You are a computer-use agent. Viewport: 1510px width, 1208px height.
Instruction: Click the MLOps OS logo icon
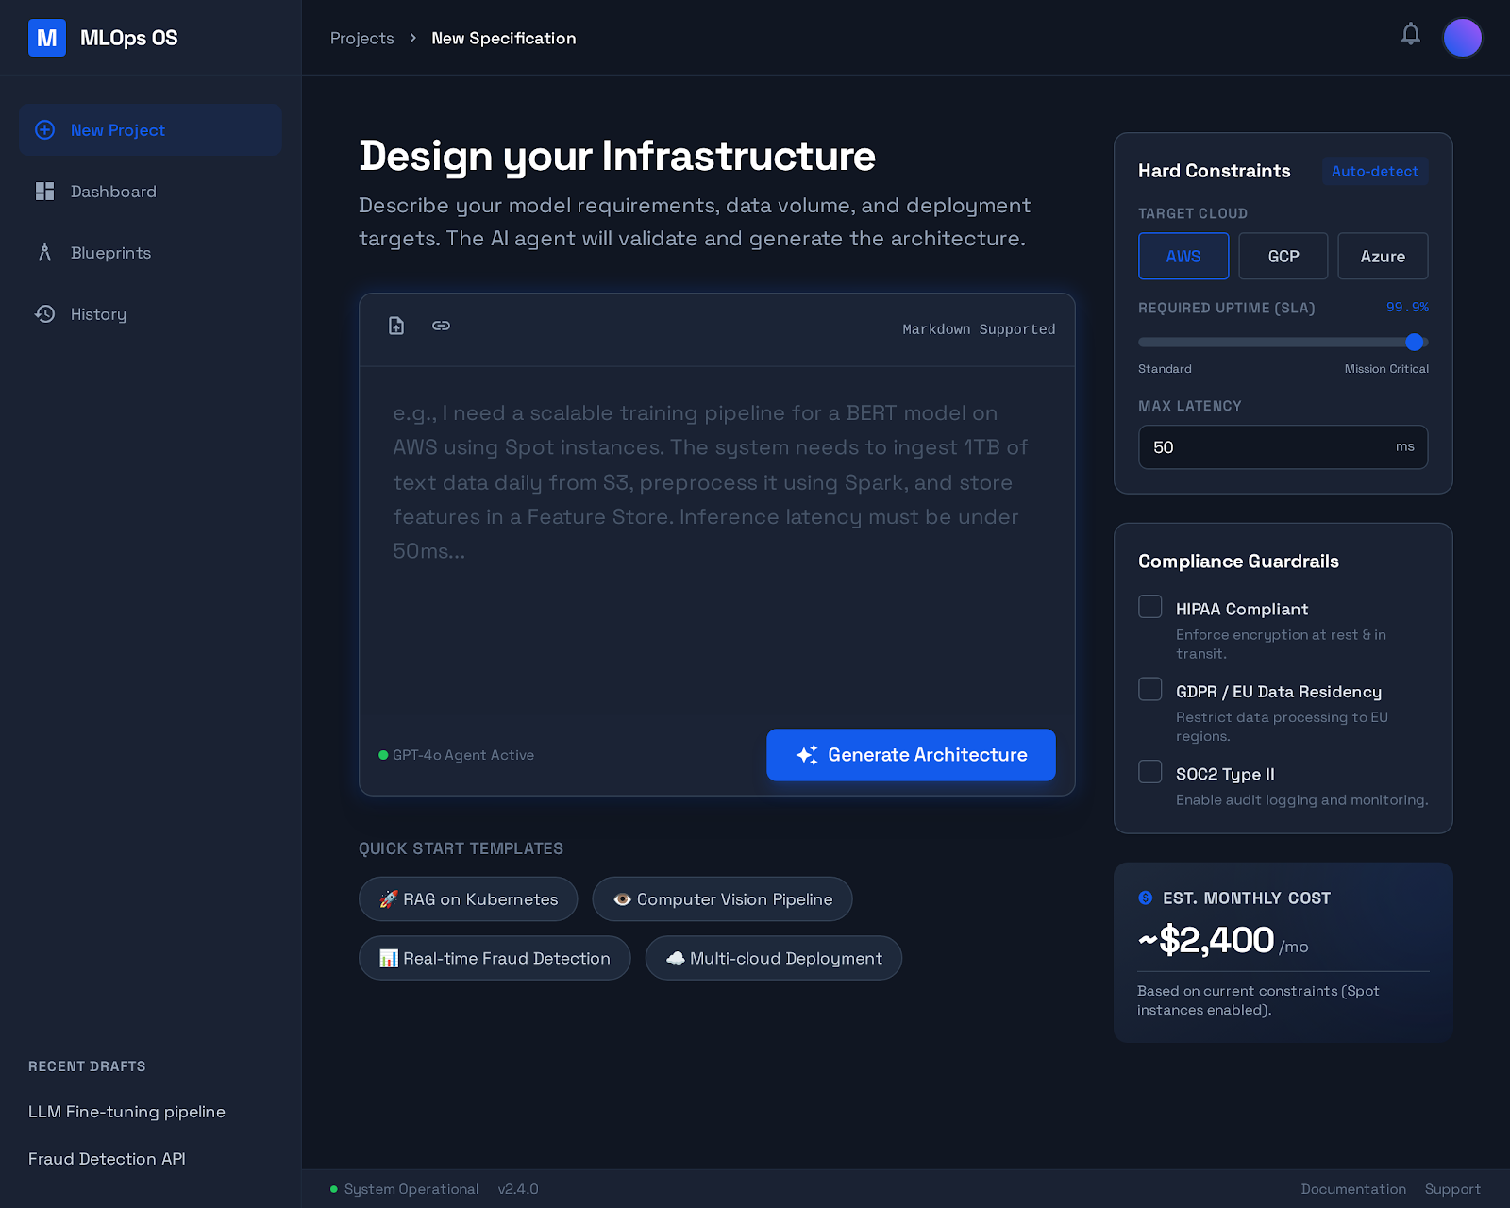(x=47, y=38)
